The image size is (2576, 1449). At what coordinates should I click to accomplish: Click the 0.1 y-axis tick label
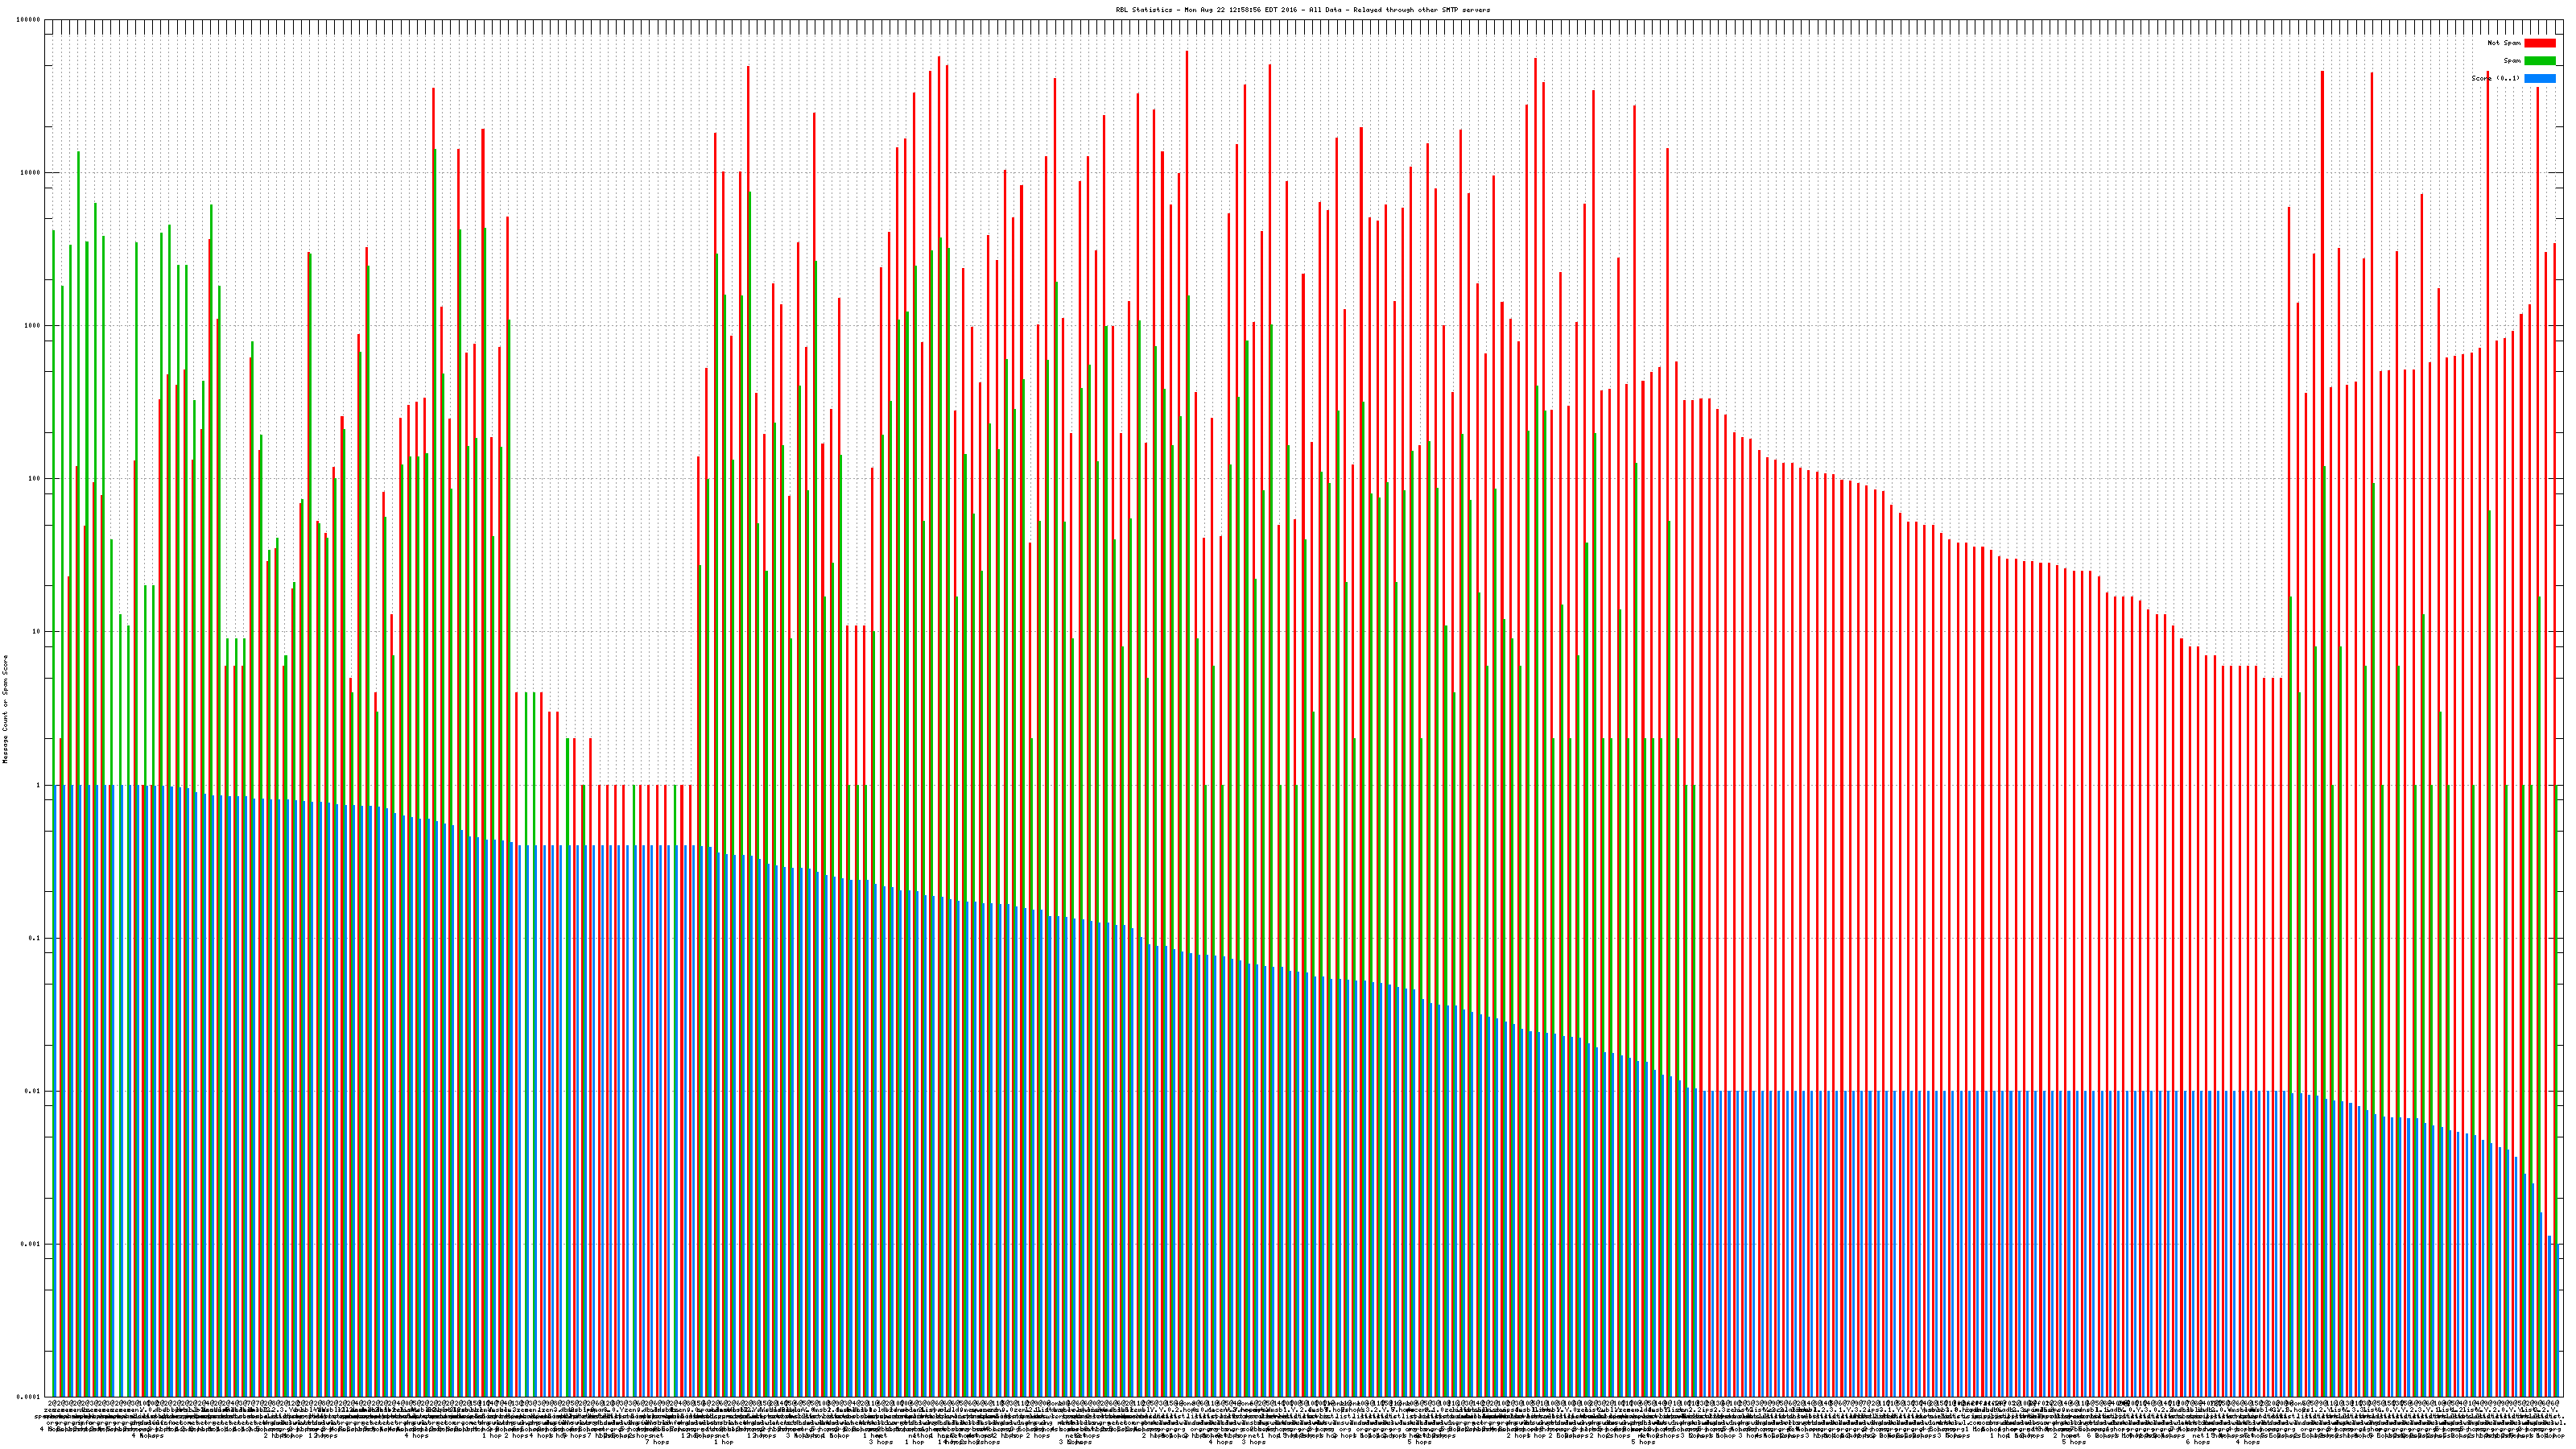(x=35, y=938)
